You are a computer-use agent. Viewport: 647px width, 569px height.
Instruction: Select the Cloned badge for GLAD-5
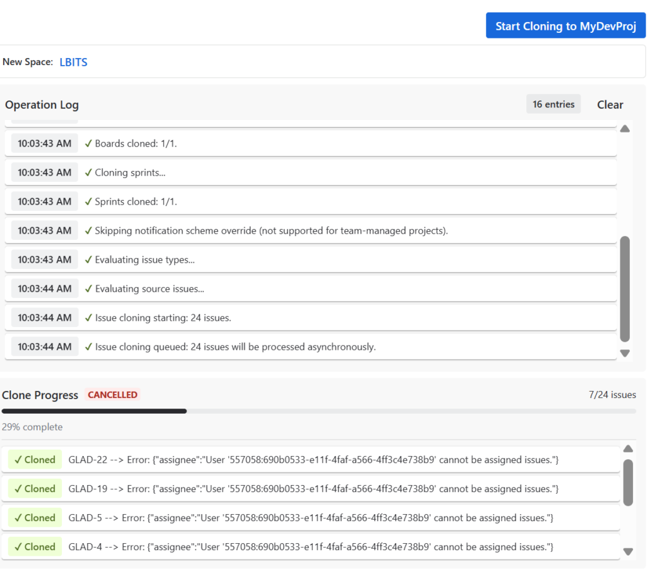tap(35, 518)
